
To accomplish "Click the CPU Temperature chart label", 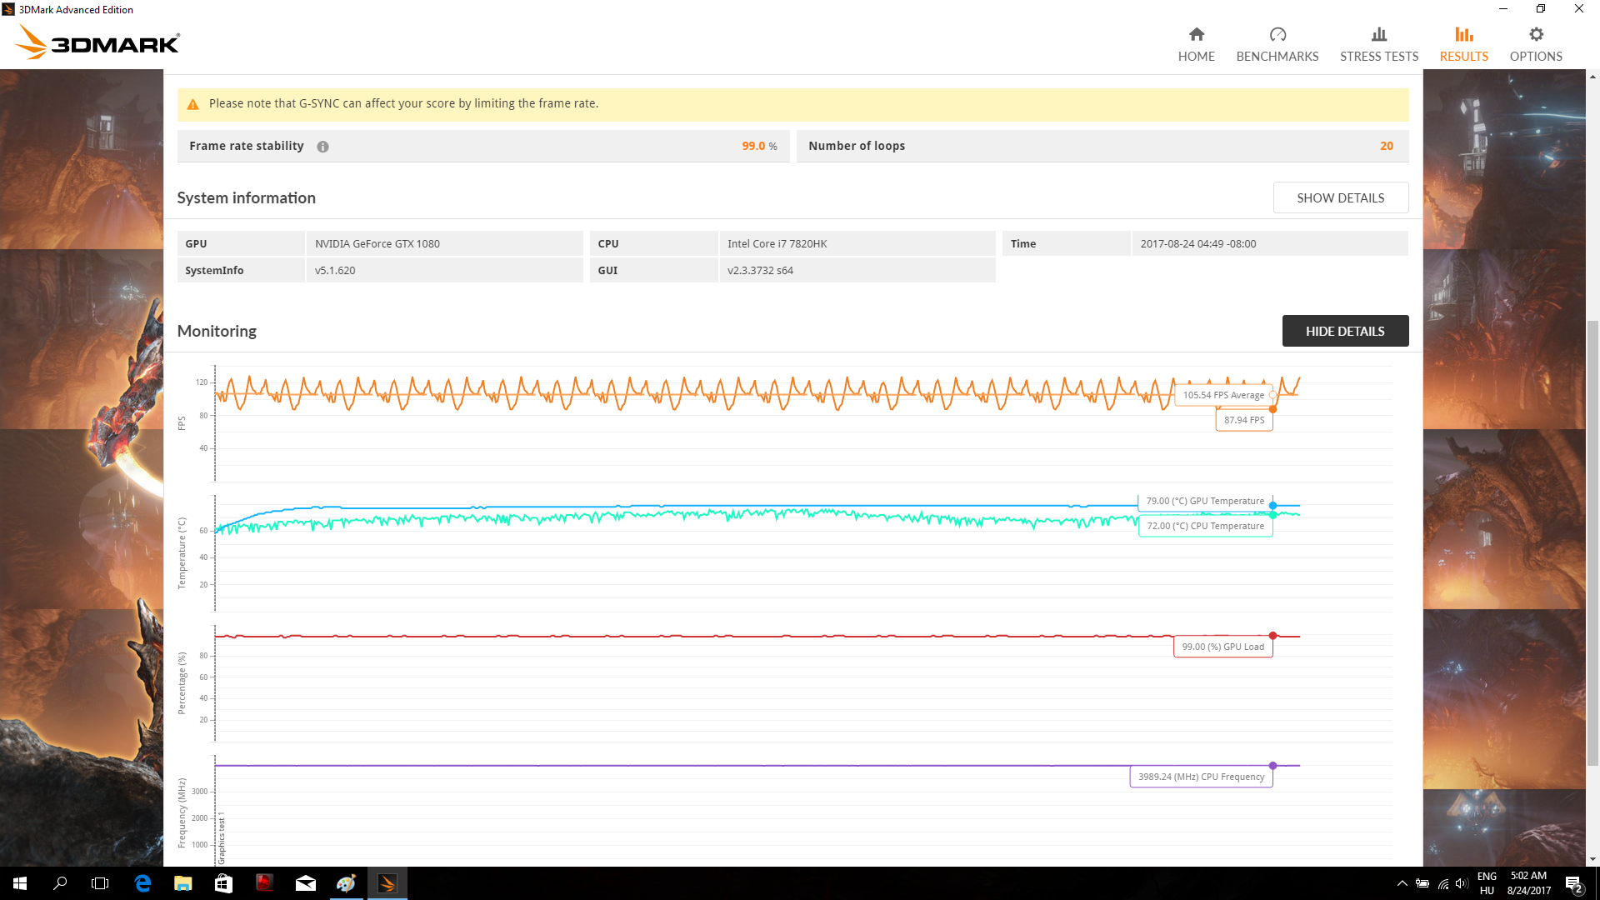I will (x=1205, y=526).
